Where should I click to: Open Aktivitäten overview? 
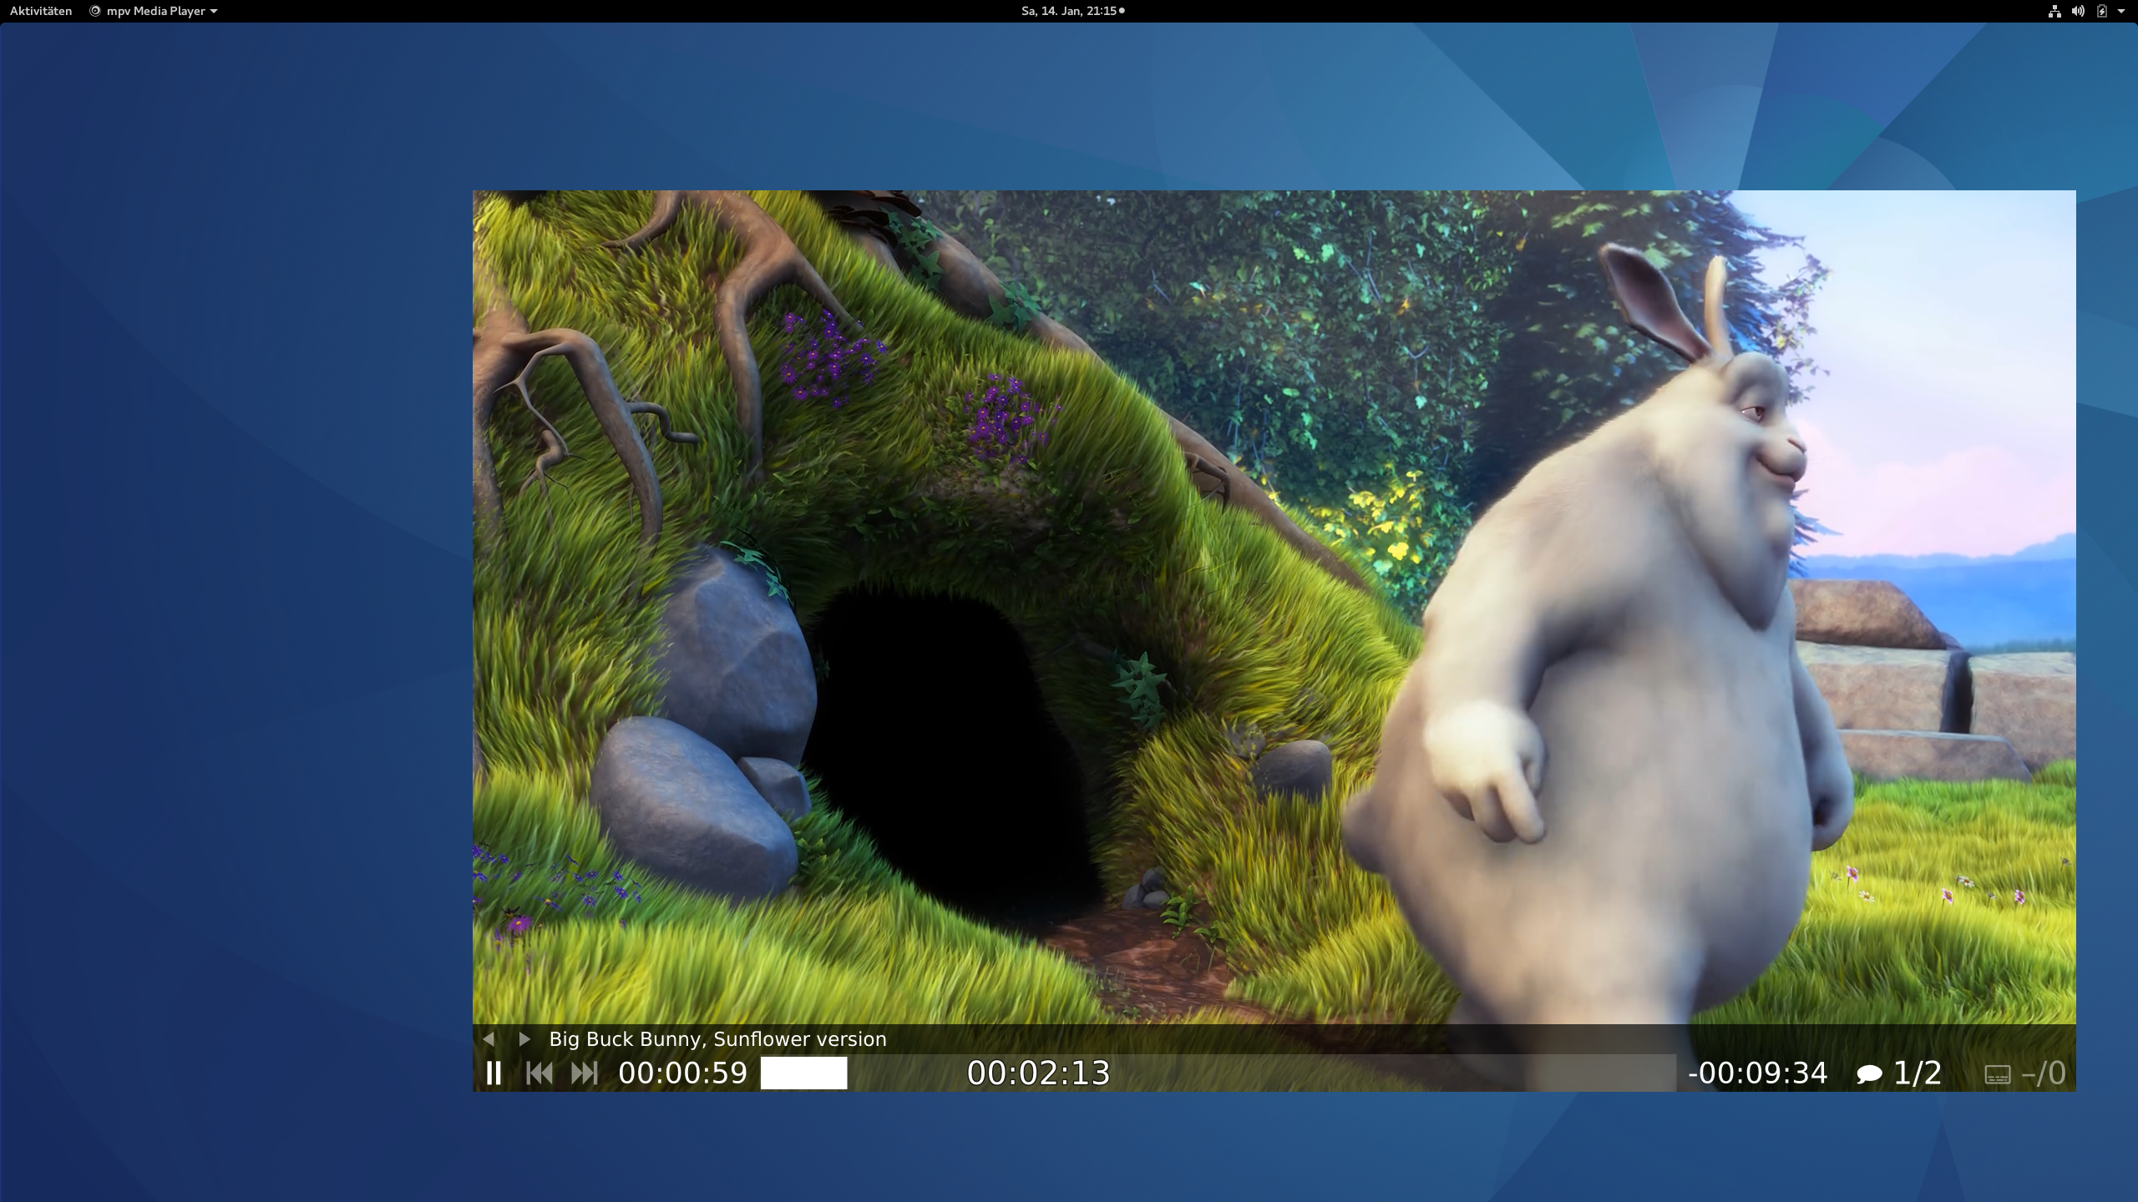(41, 11)
